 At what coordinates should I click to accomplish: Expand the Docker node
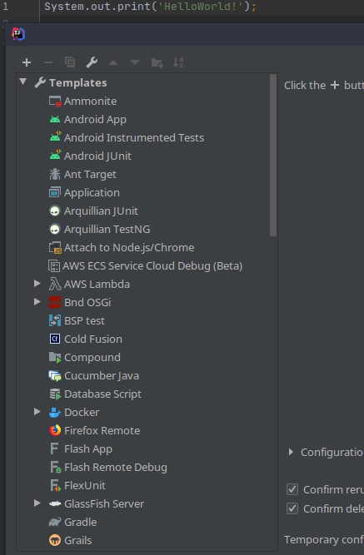(x=37, y=412)
